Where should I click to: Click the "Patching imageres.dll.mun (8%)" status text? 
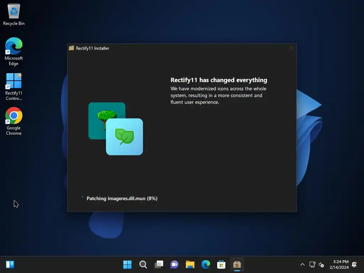[x=122, y=198]
